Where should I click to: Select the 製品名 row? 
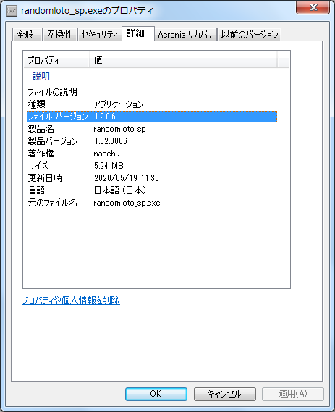[x=152, y=129]
